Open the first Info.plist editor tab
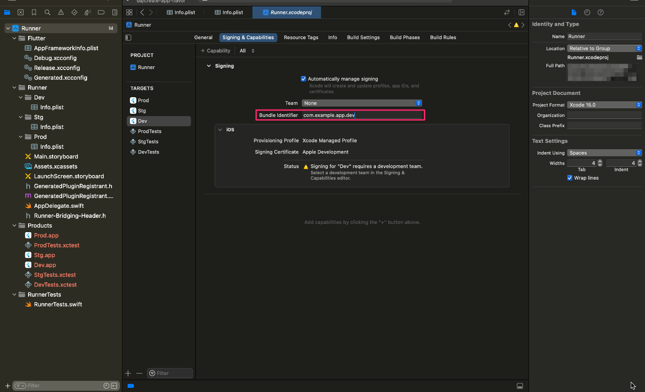645x392 pixels. coord(181,12)
